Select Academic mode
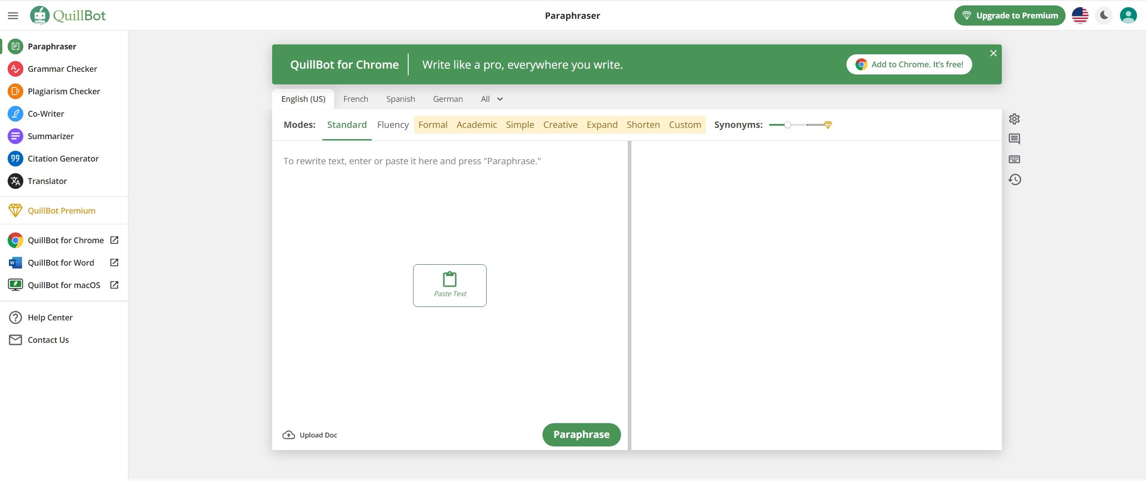Screen dimensions: 1146x481 (476, 125)
